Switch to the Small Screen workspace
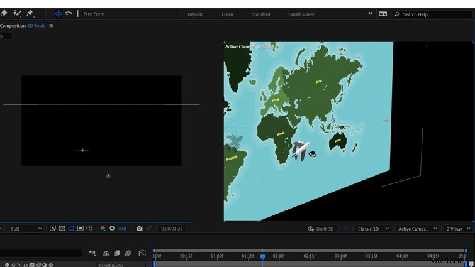Screen dimensions: 475x267 coord(302,14)
